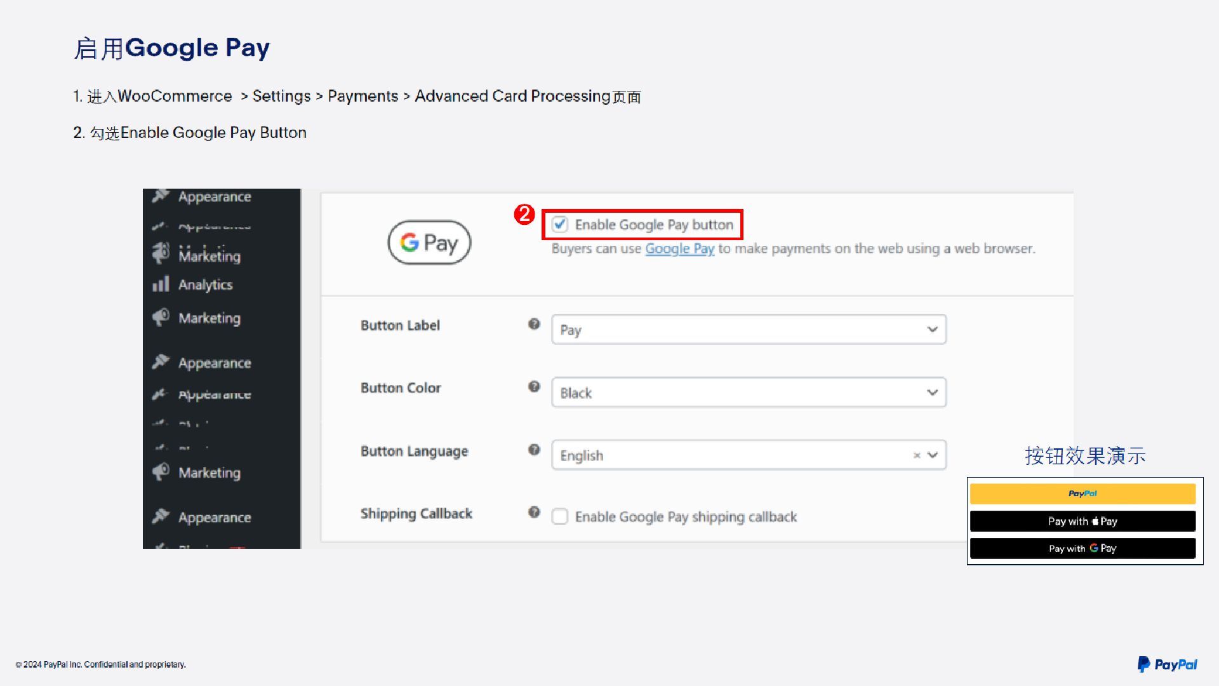Click the Button Label field label
Viewport: 1219px width, 686px height.
pos(400,325)
